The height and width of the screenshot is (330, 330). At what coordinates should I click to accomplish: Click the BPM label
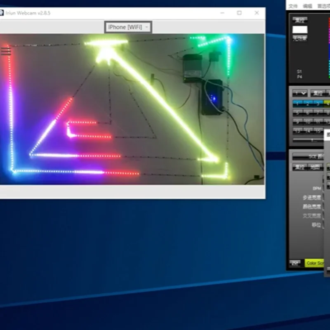(x=317, y=189)
